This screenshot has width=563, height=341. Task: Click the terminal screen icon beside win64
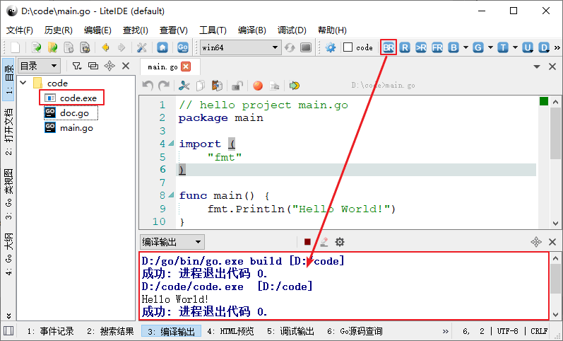(x=306, y=47)
